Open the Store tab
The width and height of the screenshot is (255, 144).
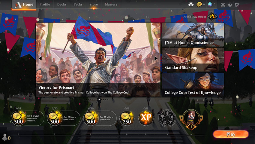(94, 5)
